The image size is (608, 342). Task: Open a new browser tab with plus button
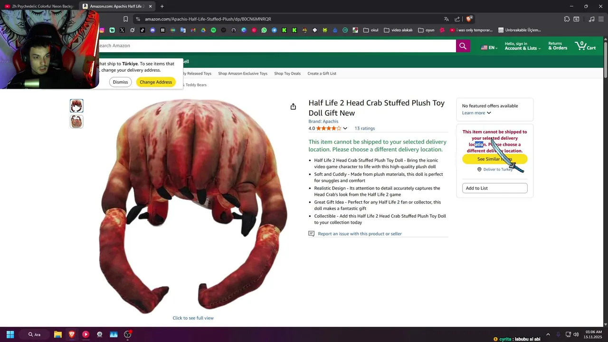[x=162, y=6]
